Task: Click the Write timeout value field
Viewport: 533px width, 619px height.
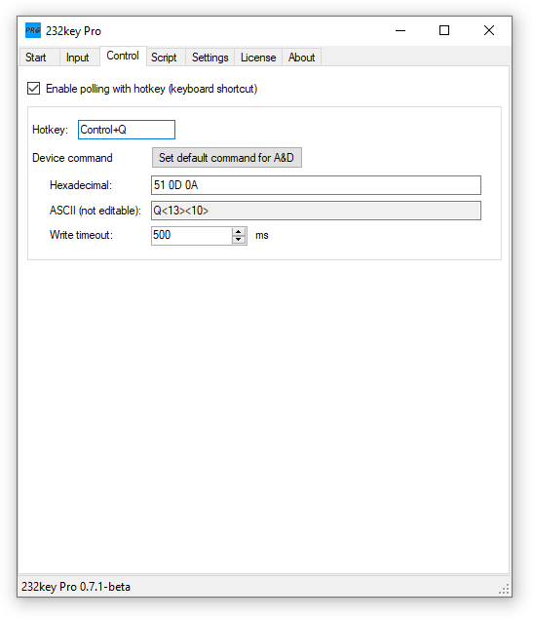Action: (x=192, y=236)
